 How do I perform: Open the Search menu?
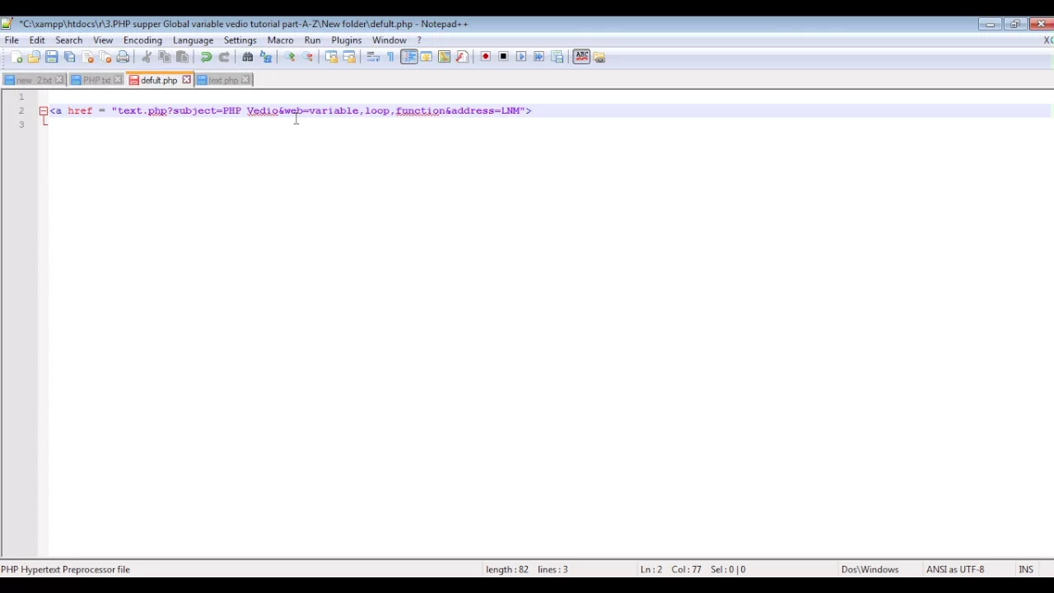click(x=69, y=40)
